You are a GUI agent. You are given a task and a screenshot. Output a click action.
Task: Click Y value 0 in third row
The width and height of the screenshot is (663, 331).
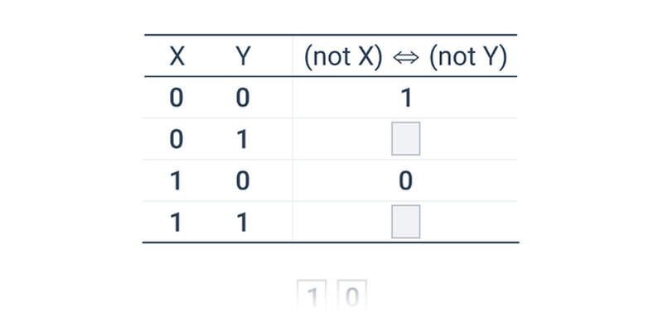[x=242, y=181]
